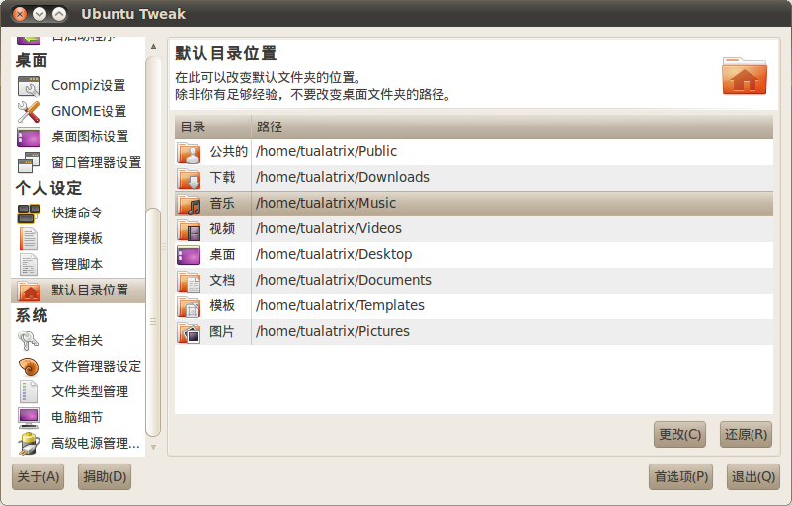Image resolution: width=792 pixels, height=506 pixels.
Task: Open 高级电源管理... sidebar entry
Action: tap(96, 444)
